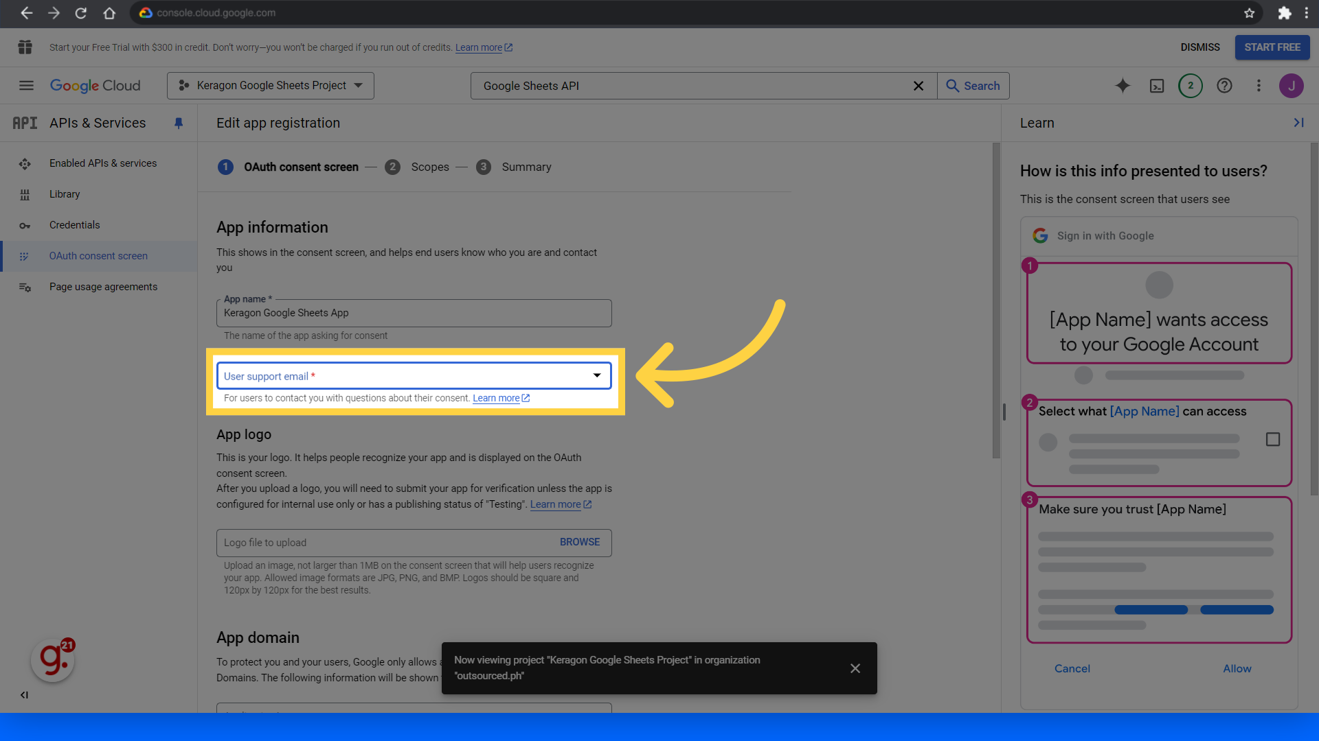
Task: Select OAuth consent screen in sidebar
Action: [x=99, y=256]
